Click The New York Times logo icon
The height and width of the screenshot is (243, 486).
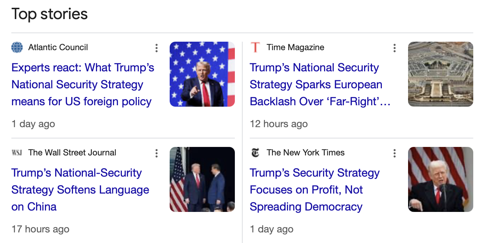point(255,153)
